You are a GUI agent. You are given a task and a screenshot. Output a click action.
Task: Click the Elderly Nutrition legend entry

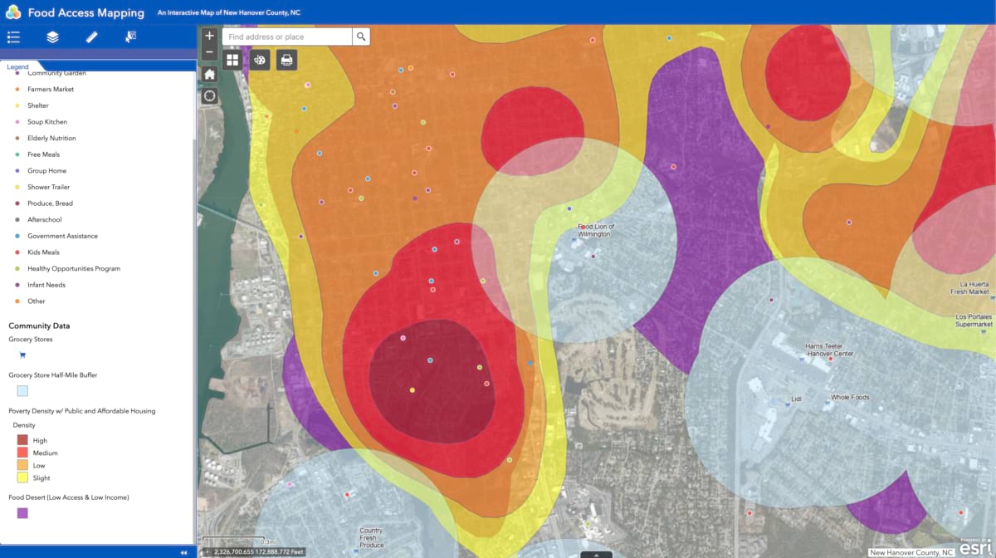51,138
